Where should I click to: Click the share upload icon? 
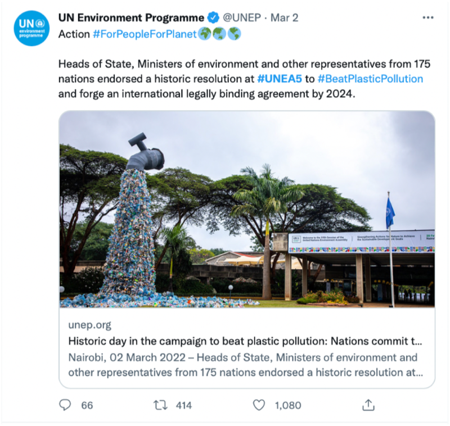(x=368, y=405)
